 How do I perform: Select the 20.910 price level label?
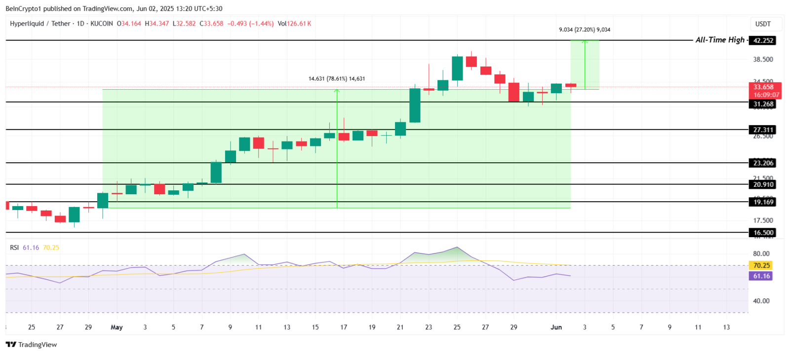762,184
